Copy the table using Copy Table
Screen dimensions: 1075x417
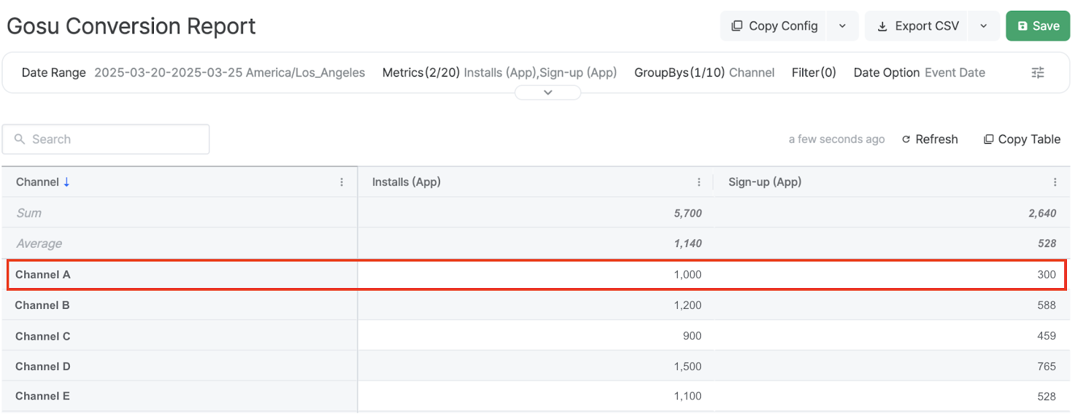point(1022,139)
